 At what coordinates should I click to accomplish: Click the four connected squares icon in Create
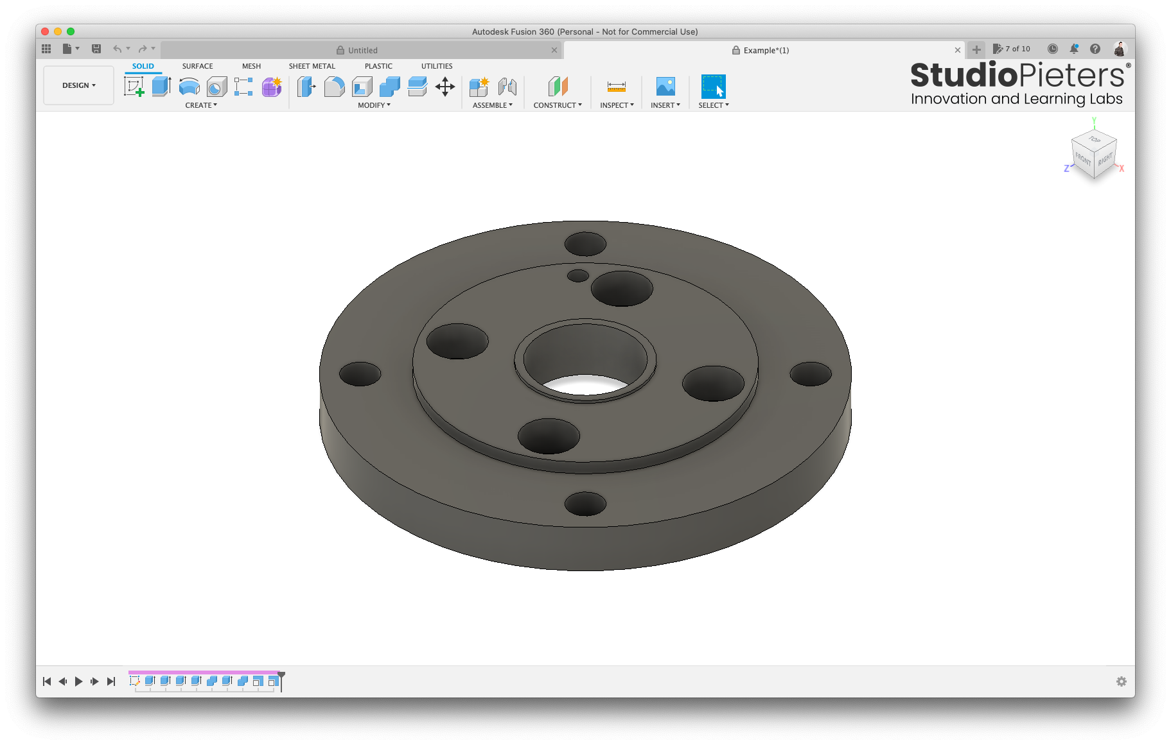[243, 87]
